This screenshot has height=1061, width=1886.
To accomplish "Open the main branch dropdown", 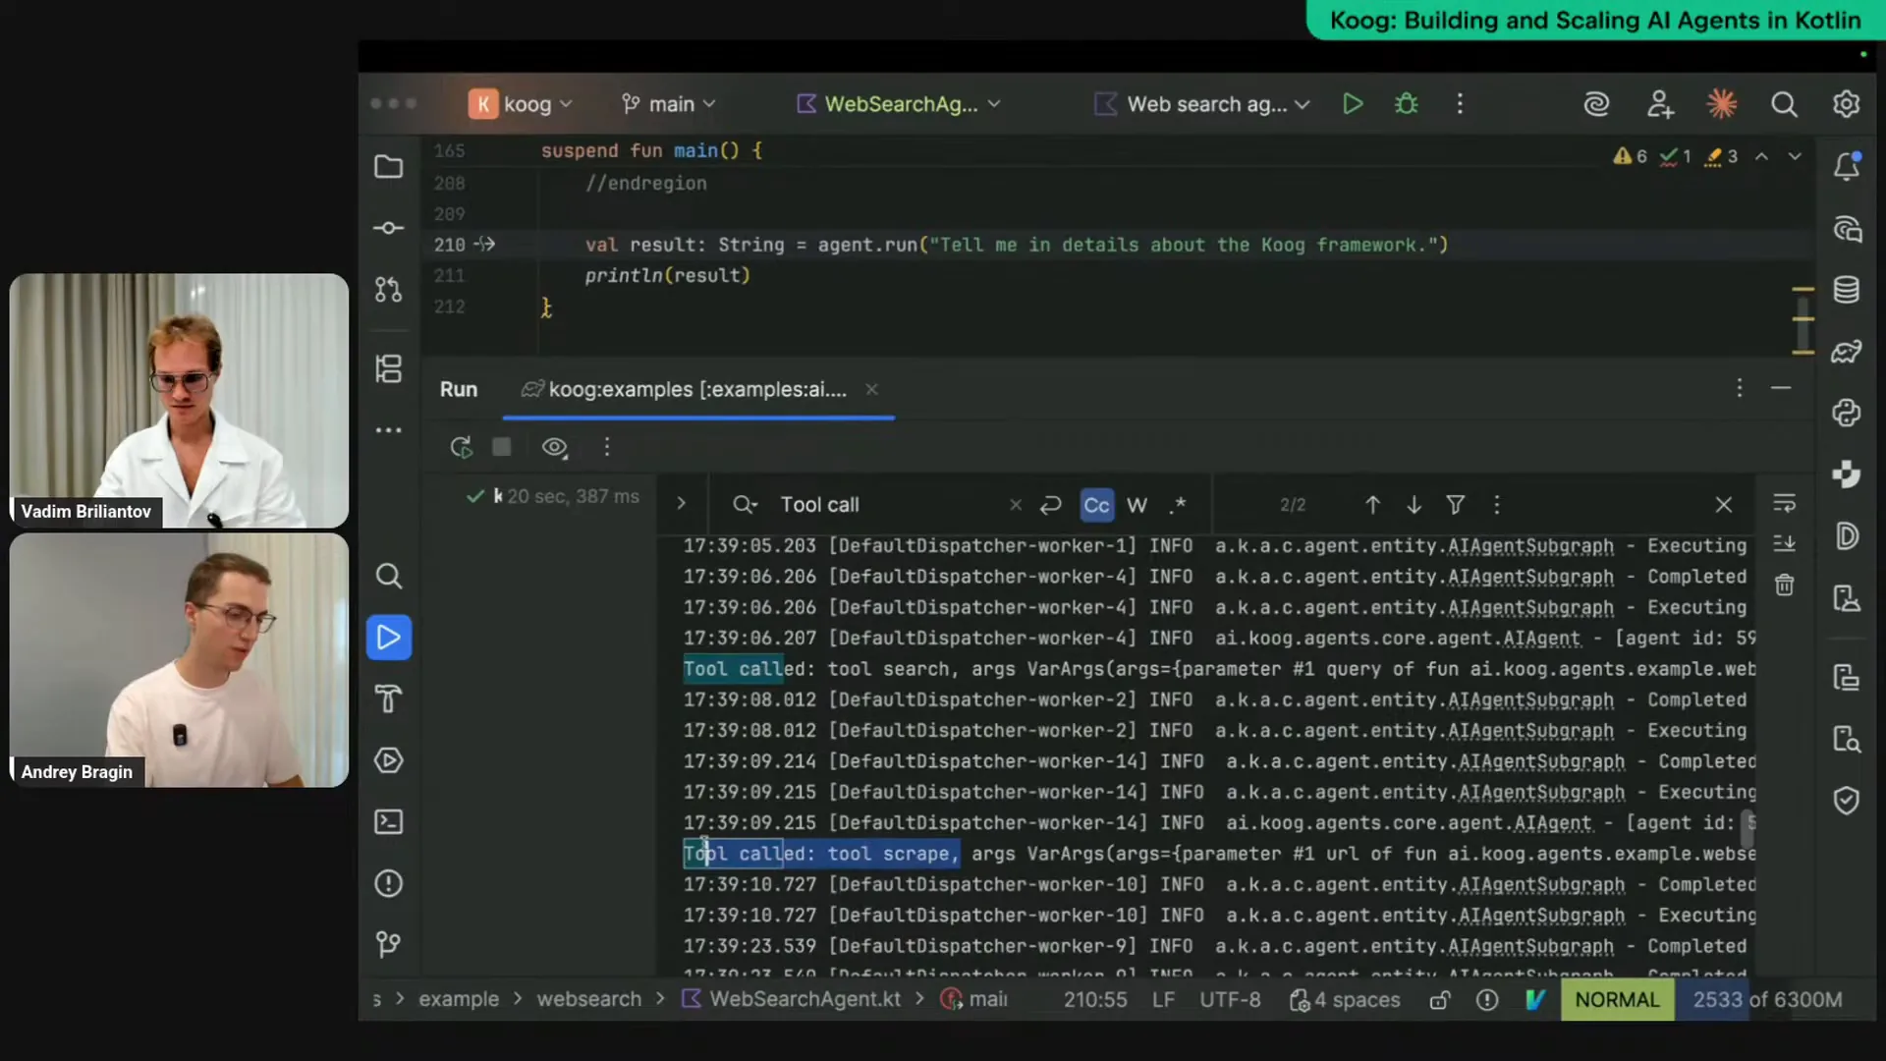I will tap(669, 104).
